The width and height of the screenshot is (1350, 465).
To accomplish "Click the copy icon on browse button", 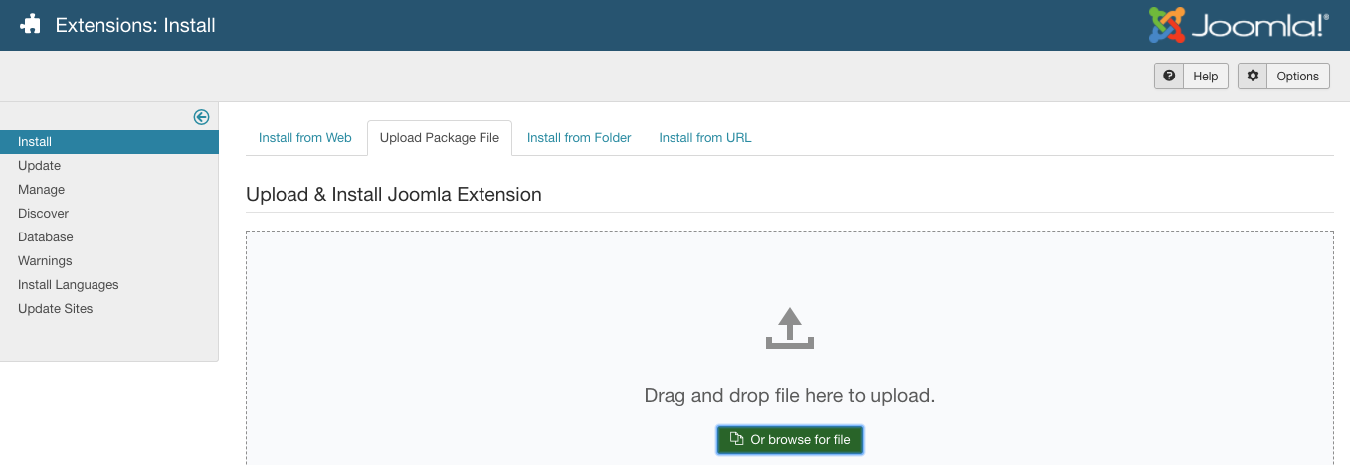I will pyautogui.click(x=736, y=439).
